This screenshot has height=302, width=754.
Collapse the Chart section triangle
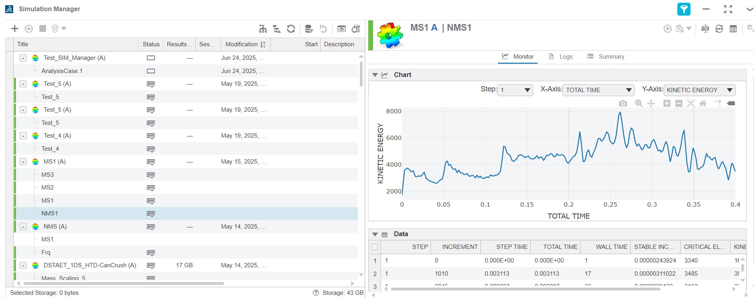tap(375, 75)
